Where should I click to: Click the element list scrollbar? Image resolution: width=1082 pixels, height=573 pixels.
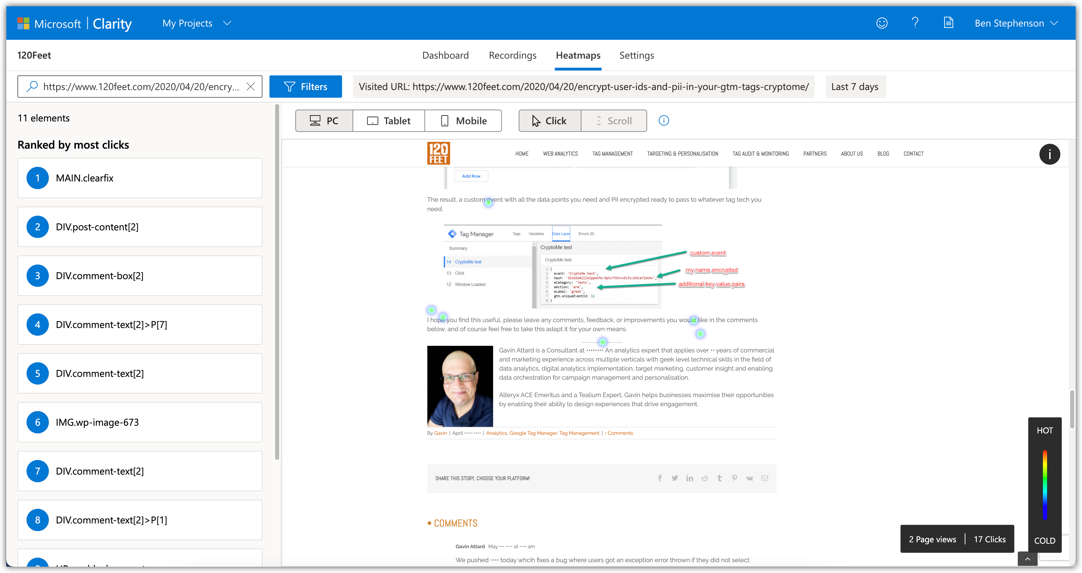click(x=277, y=282)
